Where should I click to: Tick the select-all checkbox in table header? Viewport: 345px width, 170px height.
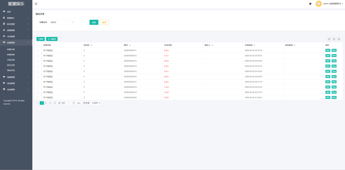click(38, 45)
